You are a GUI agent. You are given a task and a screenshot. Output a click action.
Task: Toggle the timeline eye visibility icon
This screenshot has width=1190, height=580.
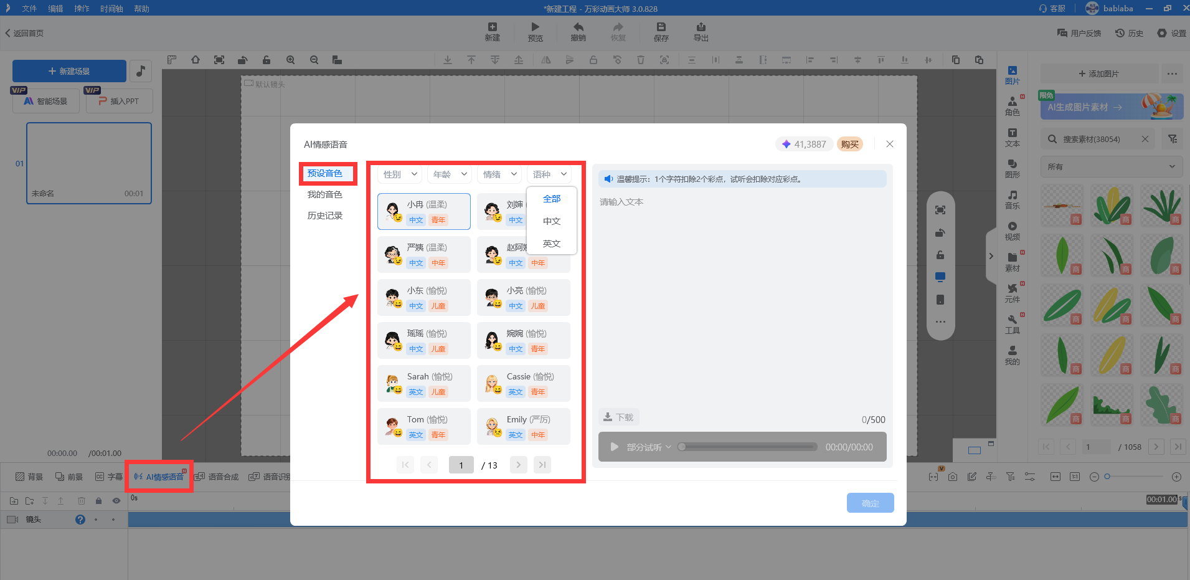(x=116, y=501)
